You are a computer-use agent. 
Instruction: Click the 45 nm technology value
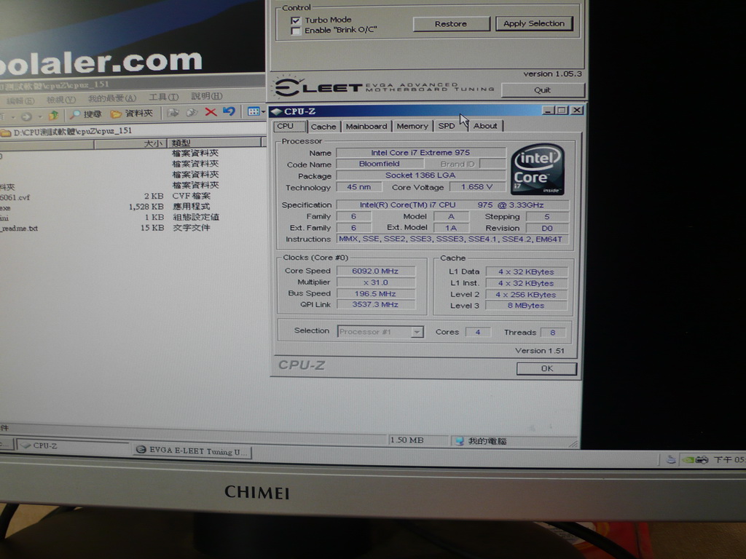[358, 187]
